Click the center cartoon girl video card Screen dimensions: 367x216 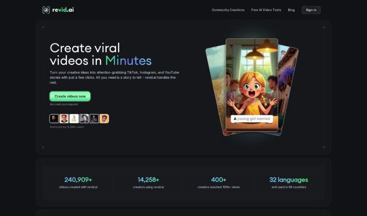252,85
